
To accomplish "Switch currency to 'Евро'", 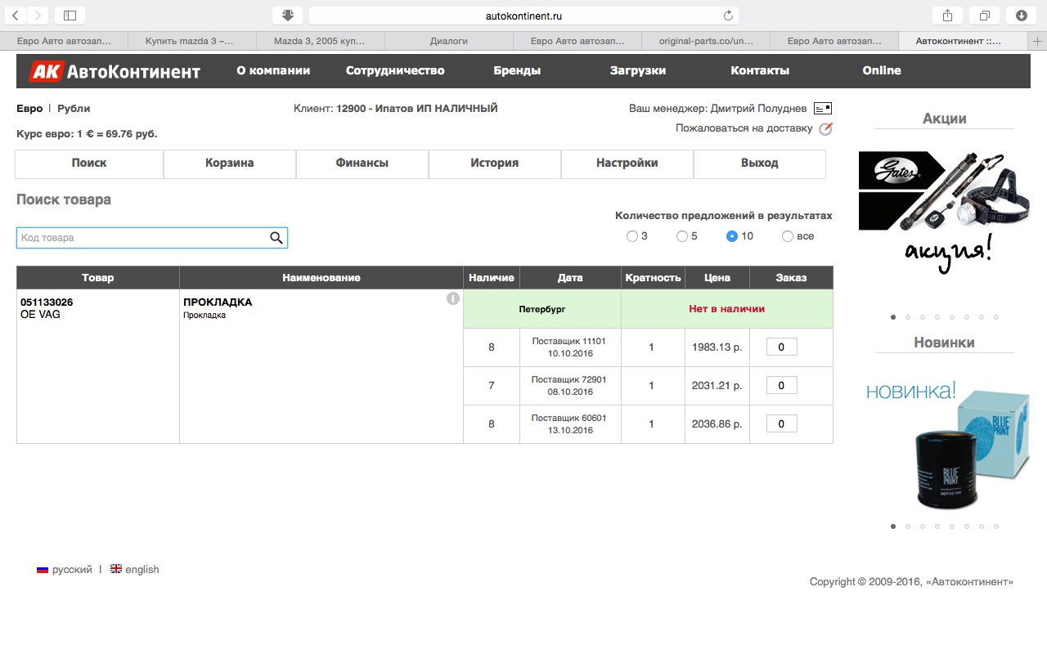I will point(29,109).
